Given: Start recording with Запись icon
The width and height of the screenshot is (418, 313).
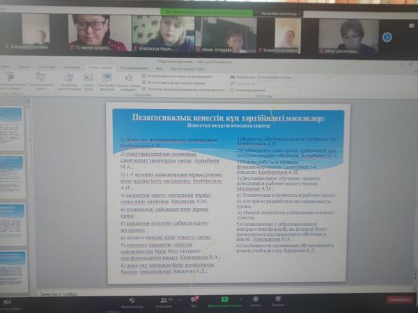Looking at the screenshot, I should pyautogui.click(x=256, y=300).
